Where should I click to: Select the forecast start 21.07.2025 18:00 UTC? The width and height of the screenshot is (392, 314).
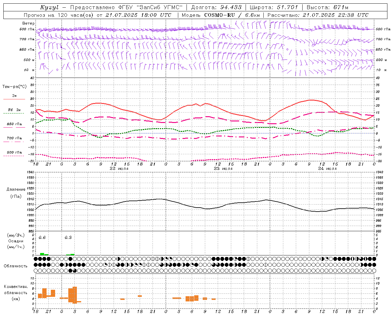(139, 15)
